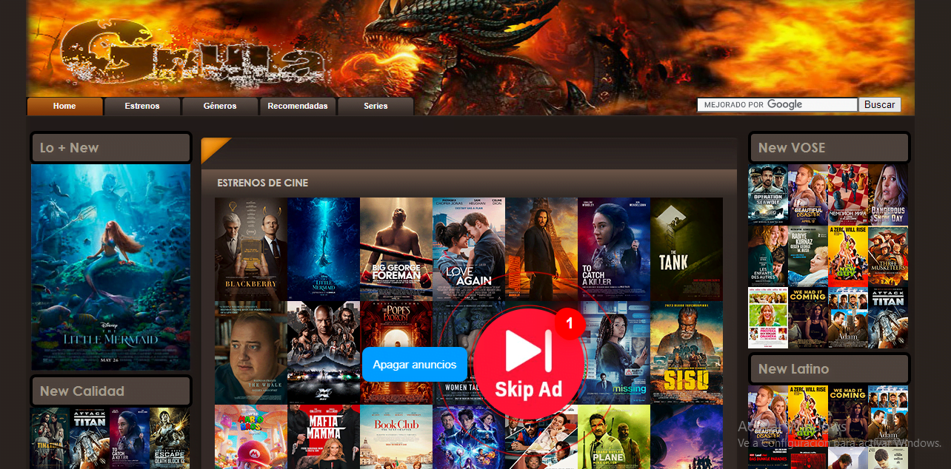Image resolution: width=951 pixels, height=469 pixels.
Task: Open The Whale poster
Action: pyautogui.click(x=251, y=352)
